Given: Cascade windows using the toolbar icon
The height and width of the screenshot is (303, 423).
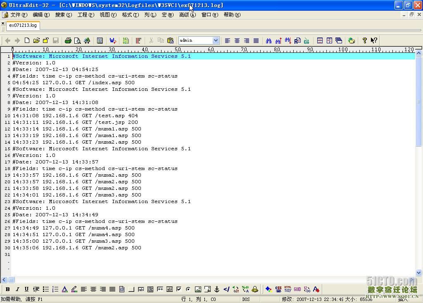Looking at the screenshot, I should 339,40.
